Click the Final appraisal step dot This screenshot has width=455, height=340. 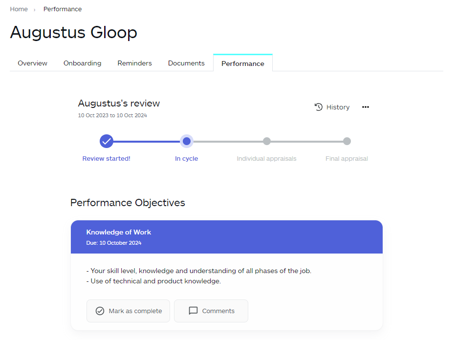[347, 141]
